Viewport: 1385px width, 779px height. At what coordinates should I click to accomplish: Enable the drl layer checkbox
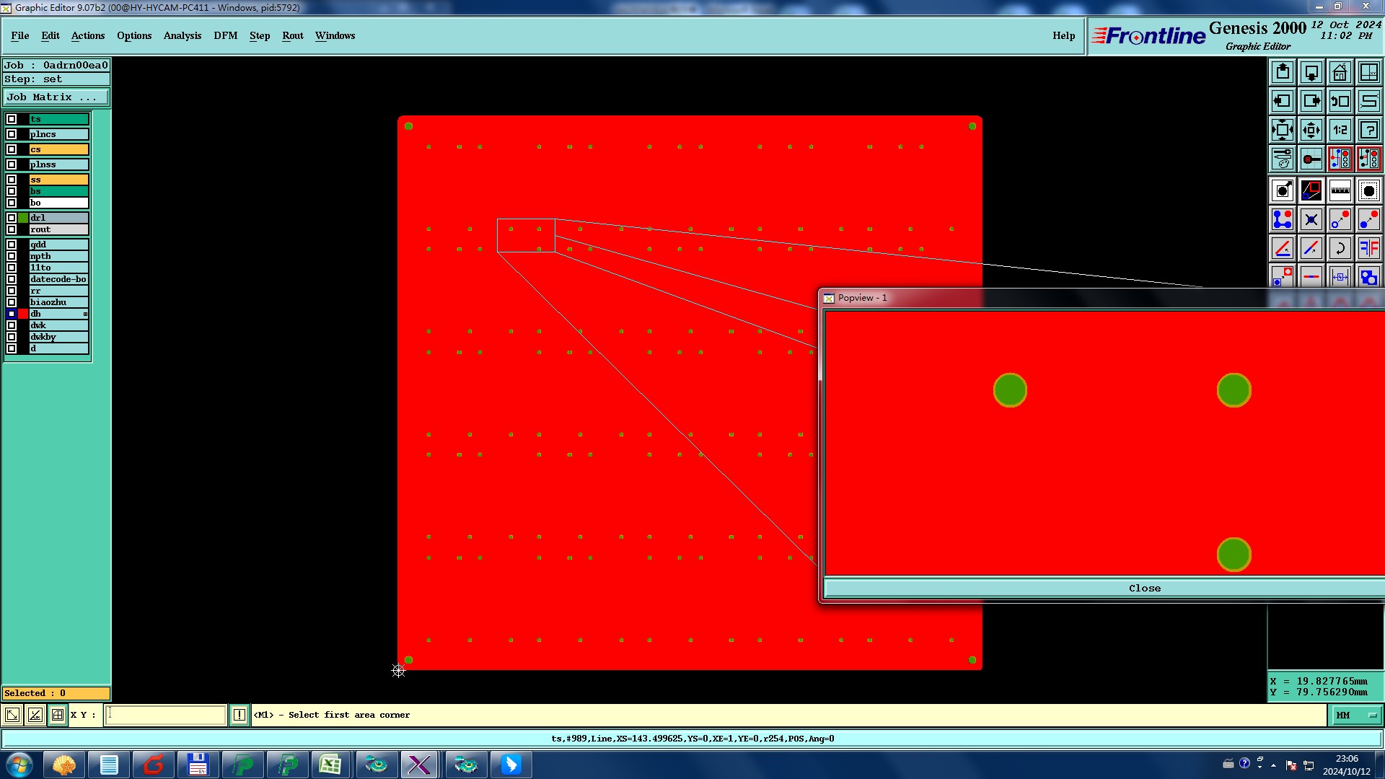point(12,218)
